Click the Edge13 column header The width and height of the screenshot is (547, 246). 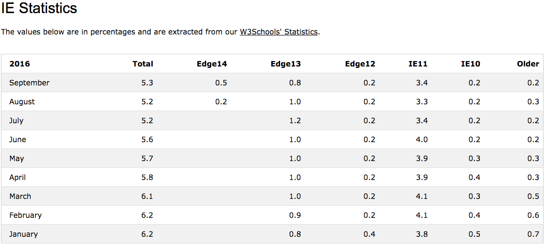[x=286, y=64]
